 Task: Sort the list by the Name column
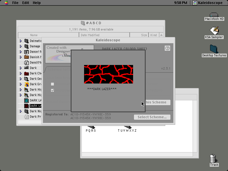(x=48, y=35)
